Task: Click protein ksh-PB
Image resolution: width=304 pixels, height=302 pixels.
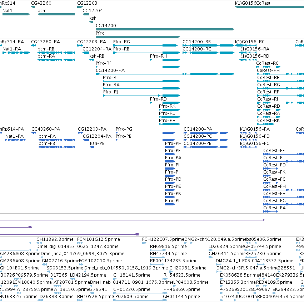Action: coord(92,147)
